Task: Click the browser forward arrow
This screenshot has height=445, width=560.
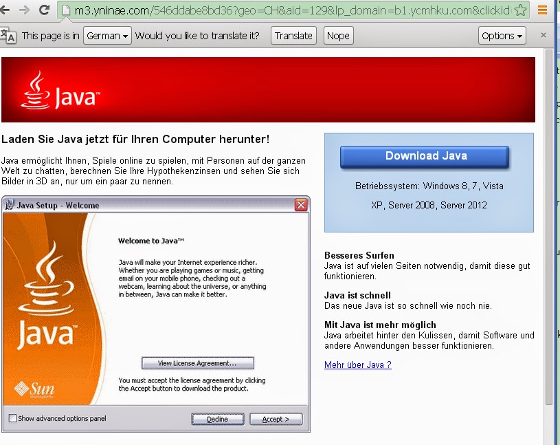Action: point(25,10)
